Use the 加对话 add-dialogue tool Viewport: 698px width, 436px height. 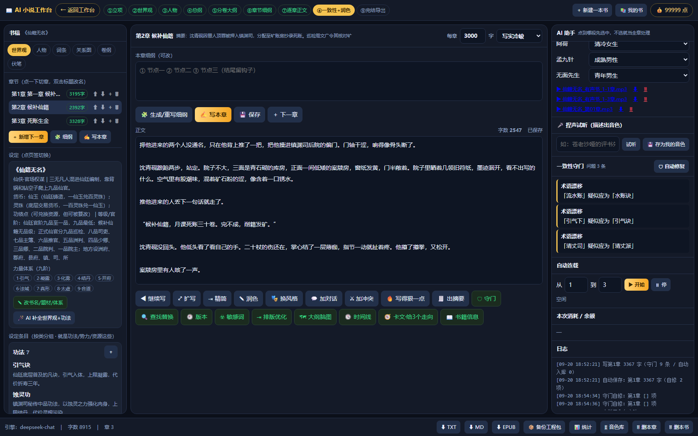click(324, 299)
